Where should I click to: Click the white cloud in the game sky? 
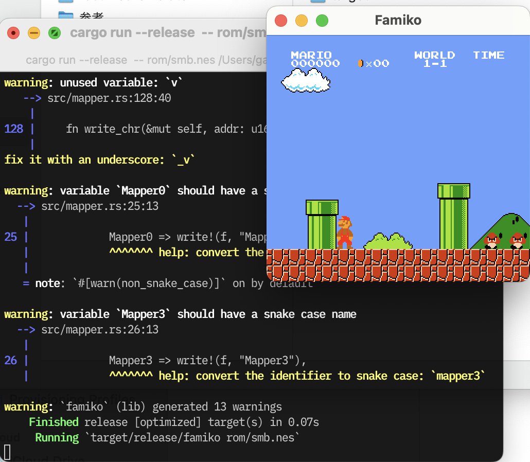[306, 80]
